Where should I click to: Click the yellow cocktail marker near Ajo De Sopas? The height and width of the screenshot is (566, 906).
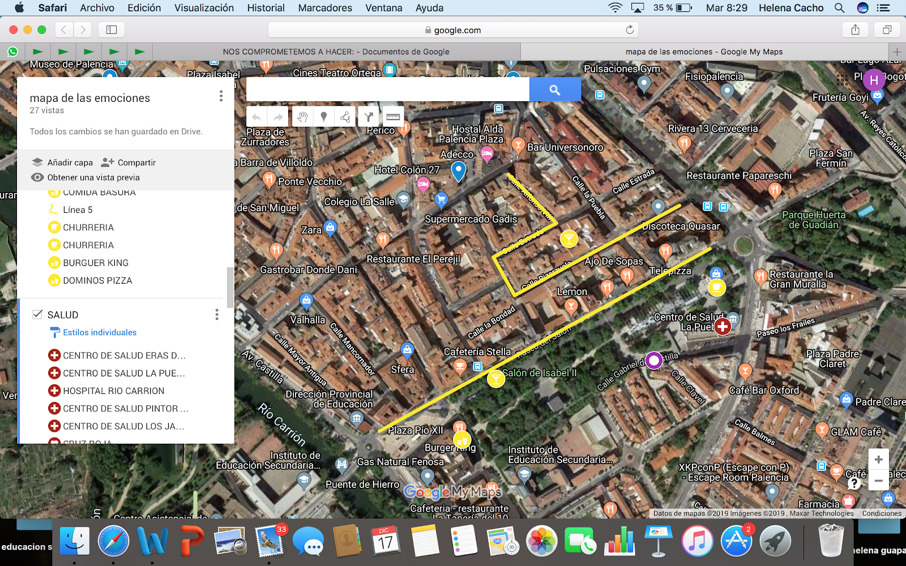[x=569, y=239]
